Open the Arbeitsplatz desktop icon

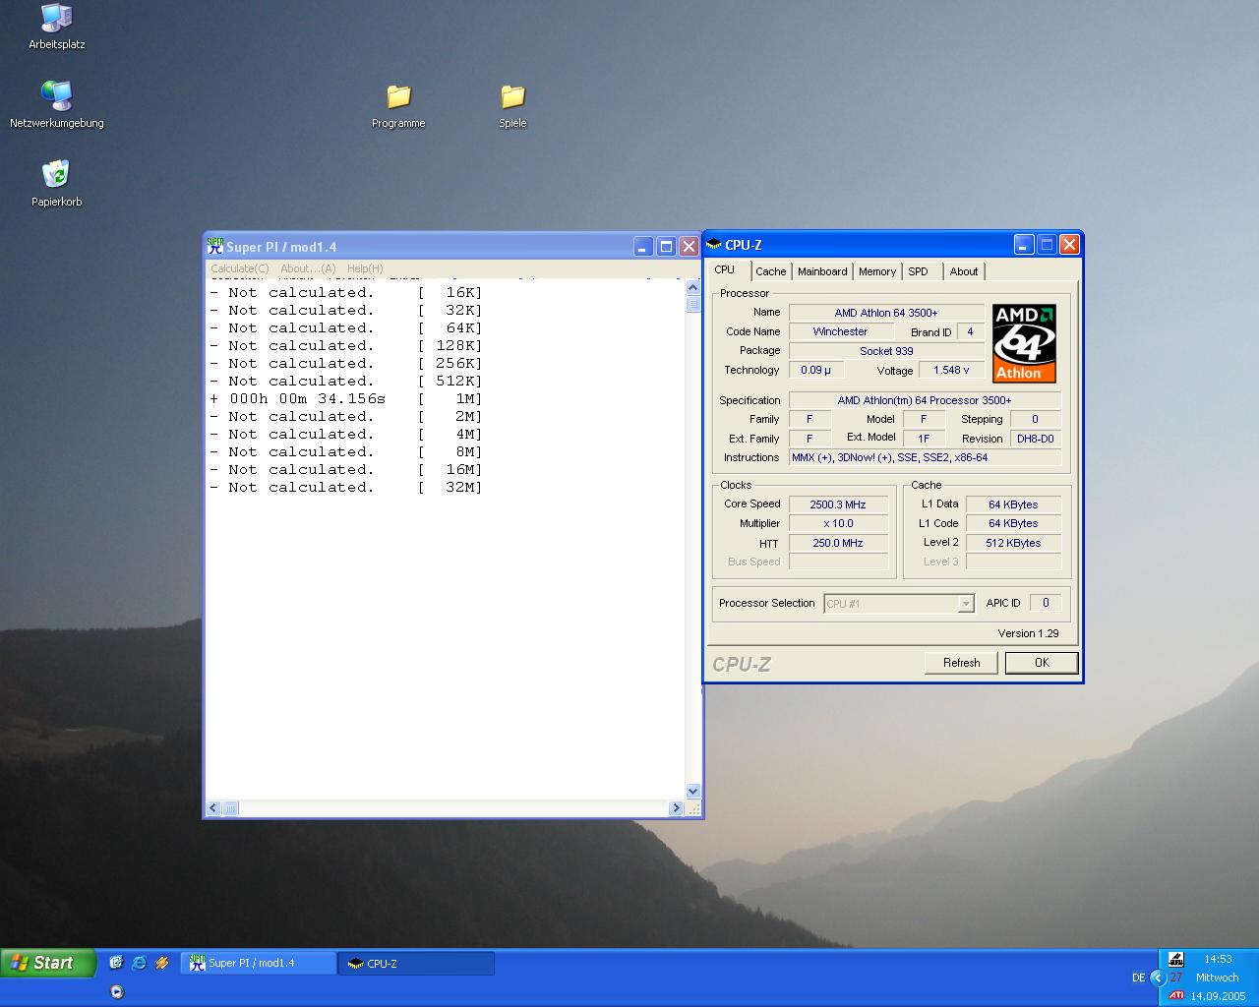pyautogui.click(x=56, y=26)
